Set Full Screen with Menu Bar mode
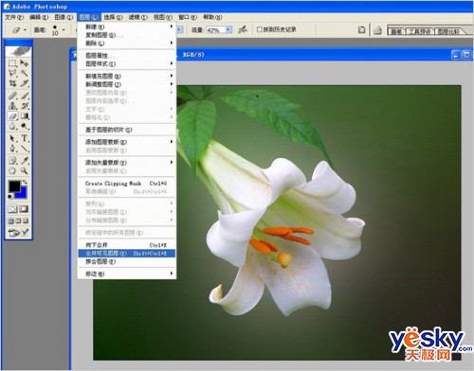This screenshot has width=474, height=371. pyautogui.click(x=18, y=221)
